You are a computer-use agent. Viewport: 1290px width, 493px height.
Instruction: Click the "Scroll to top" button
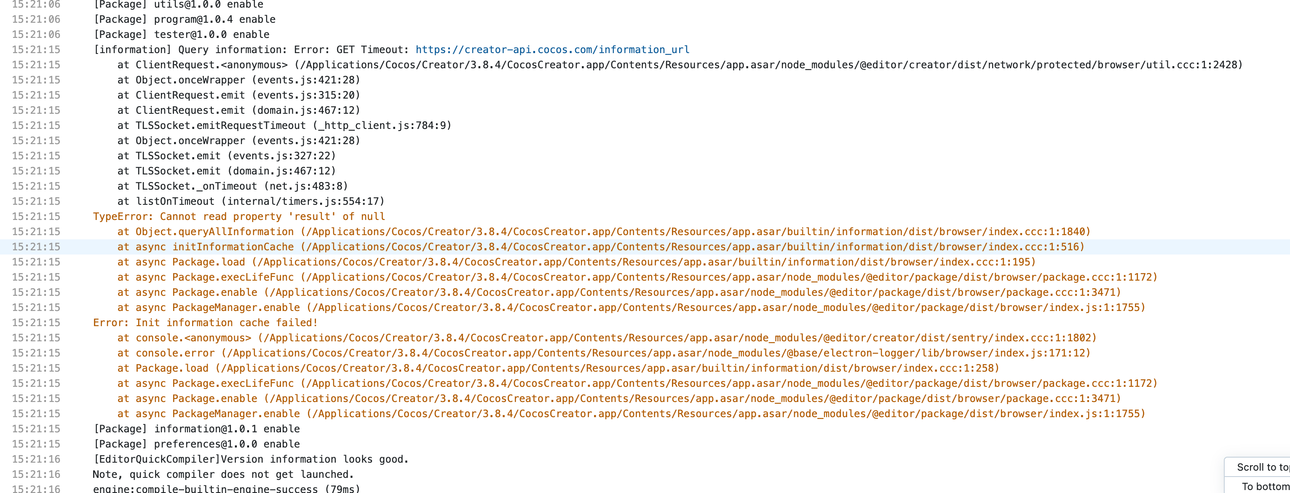[1262, 467]
